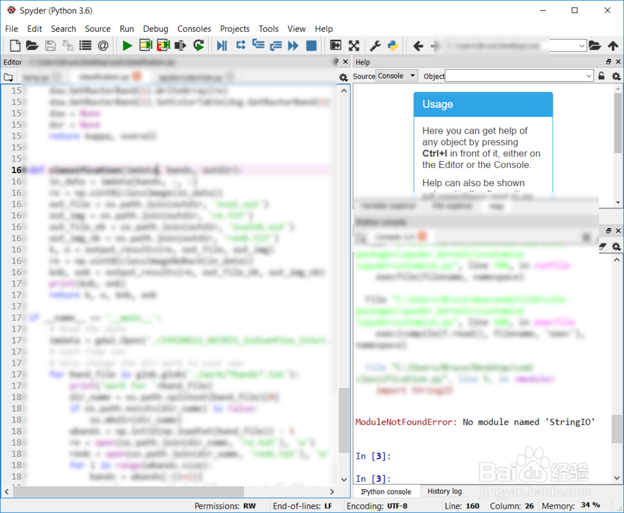
Task: Open Help pane options gear
Action: coord(616,76)
